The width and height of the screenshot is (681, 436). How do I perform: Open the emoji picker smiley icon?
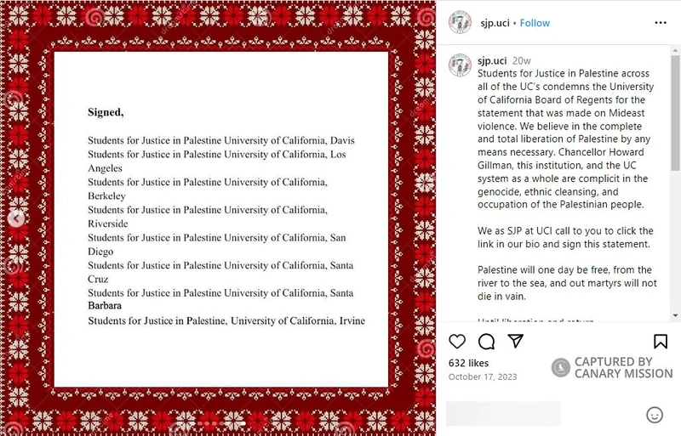click(x=655, y=415)
